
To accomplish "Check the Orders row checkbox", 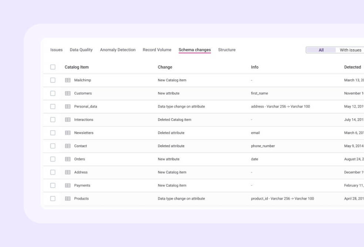I will coord(53,159).
